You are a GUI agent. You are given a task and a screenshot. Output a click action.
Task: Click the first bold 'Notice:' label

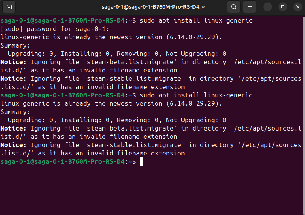coord(14,62)
